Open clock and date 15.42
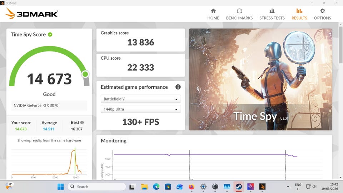Image resolution: width=343 pixels, height=193 pixels. (x=329, y=187)
